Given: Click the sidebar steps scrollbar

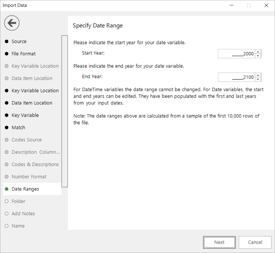Looking at the screenshot, I should coord(65,111).
